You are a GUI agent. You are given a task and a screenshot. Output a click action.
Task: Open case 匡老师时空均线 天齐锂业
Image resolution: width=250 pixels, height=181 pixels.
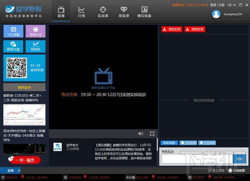(x=24, y=135)
